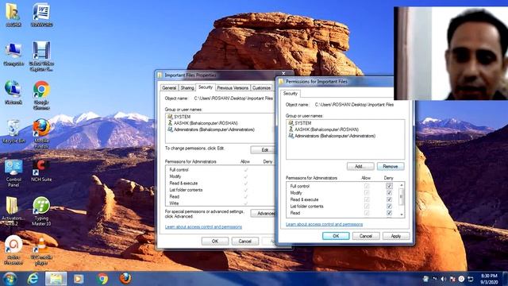Open the volume control in system tray
This screenshot has width=508, height=286.
444,279
